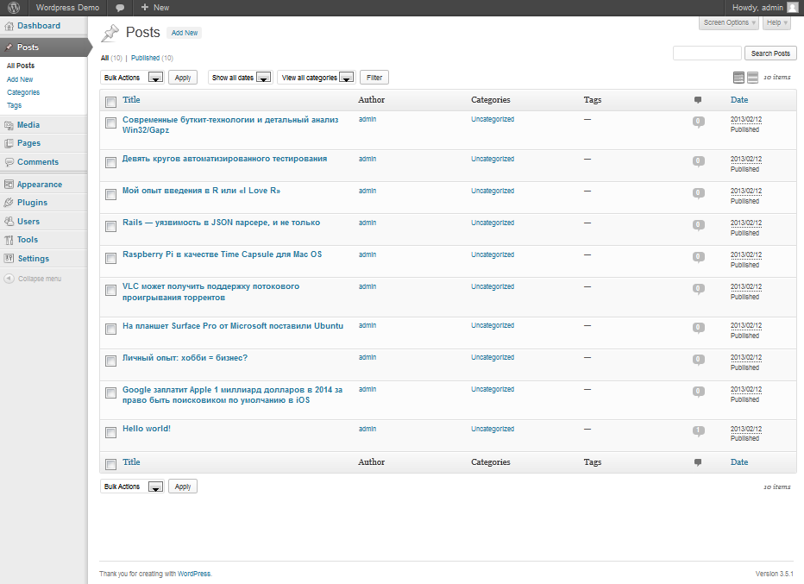The image size is (804, 584).
Task: Click the Pages sidebar icon
Action: 9,143
